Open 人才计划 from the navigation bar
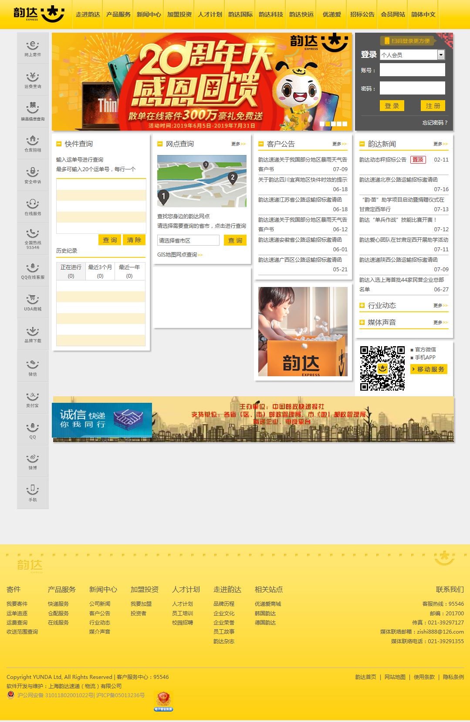The width and height of the screenshot is (470, 722). pyautogui.click(x=210, y=14)
